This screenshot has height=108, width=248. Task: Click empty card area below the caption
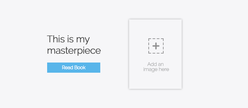[x=155, y=80]
